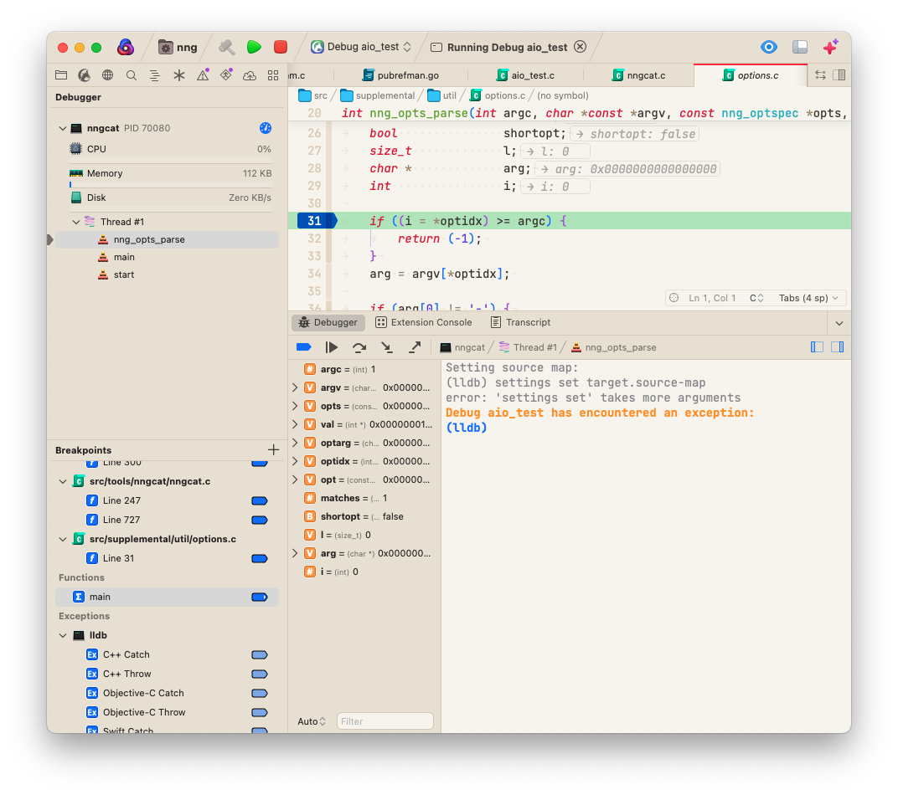898x795 pixels.
Task: Open the Transcript tab
Action: (520, 322)
